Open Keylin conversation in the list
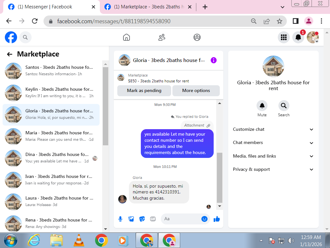This screenshot has width=330, height=248. (51, 93)
